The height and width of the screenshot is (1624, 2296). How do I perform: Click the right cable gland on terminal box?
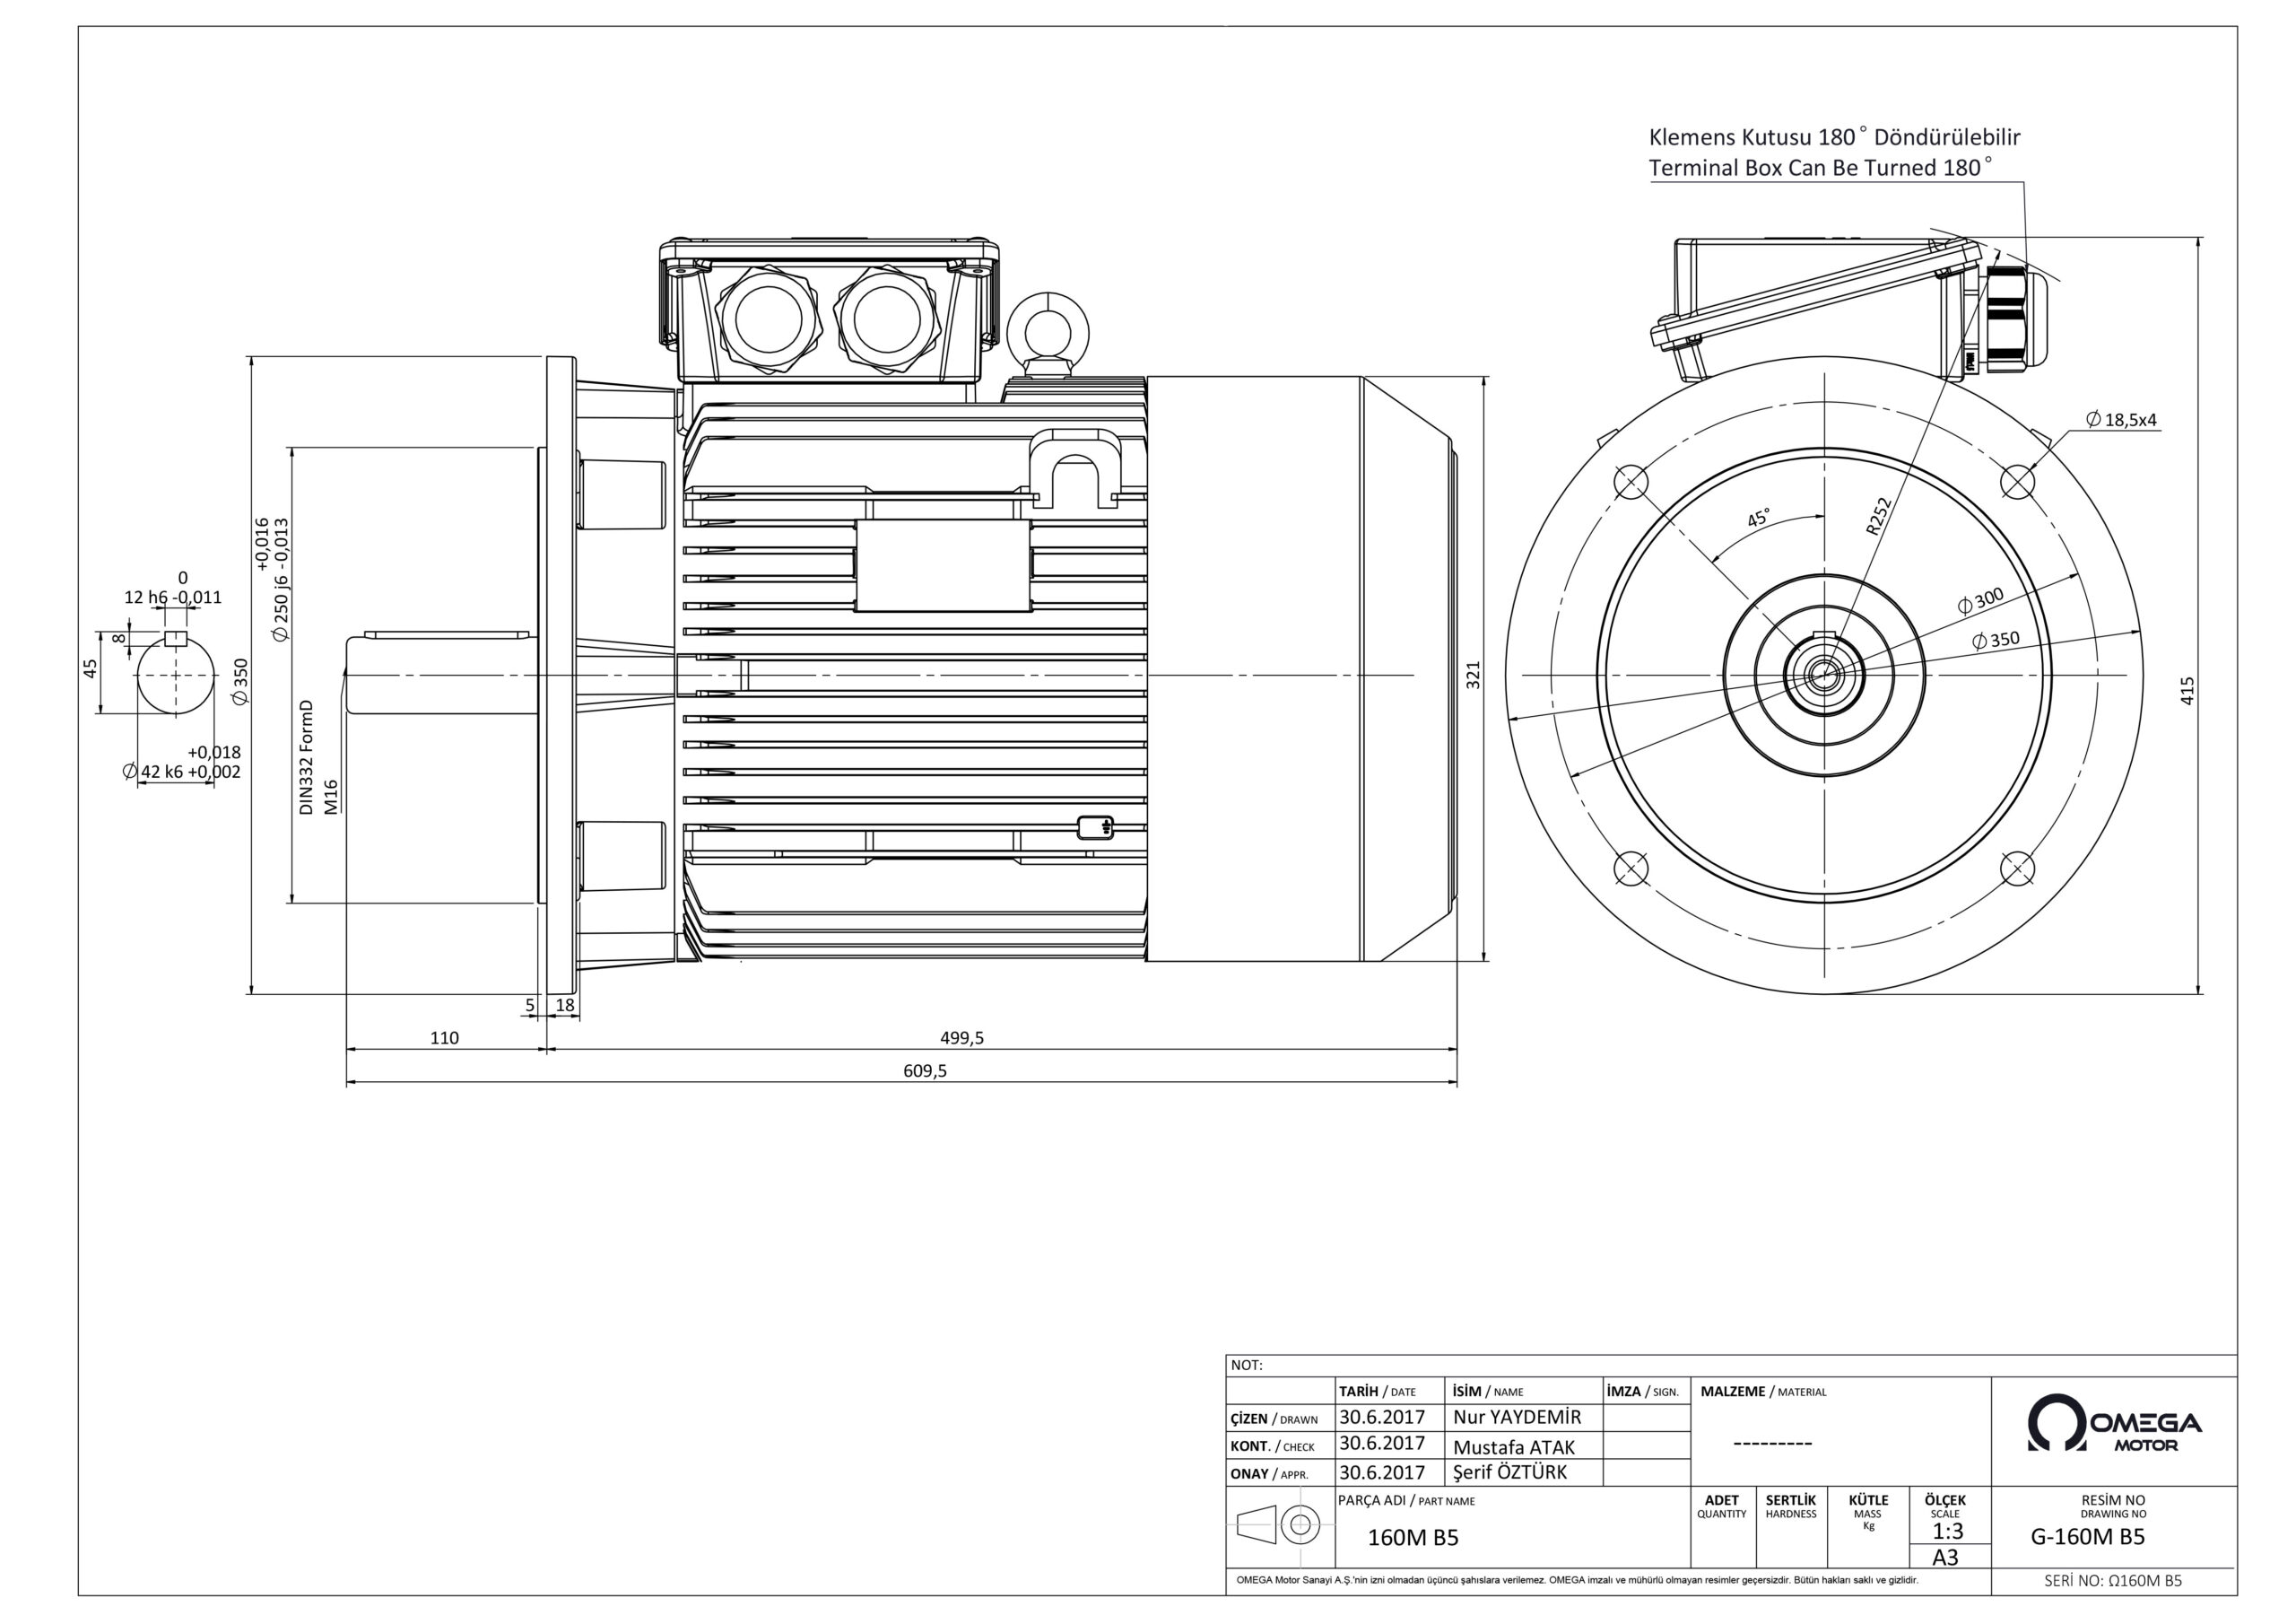pos(888,319)
